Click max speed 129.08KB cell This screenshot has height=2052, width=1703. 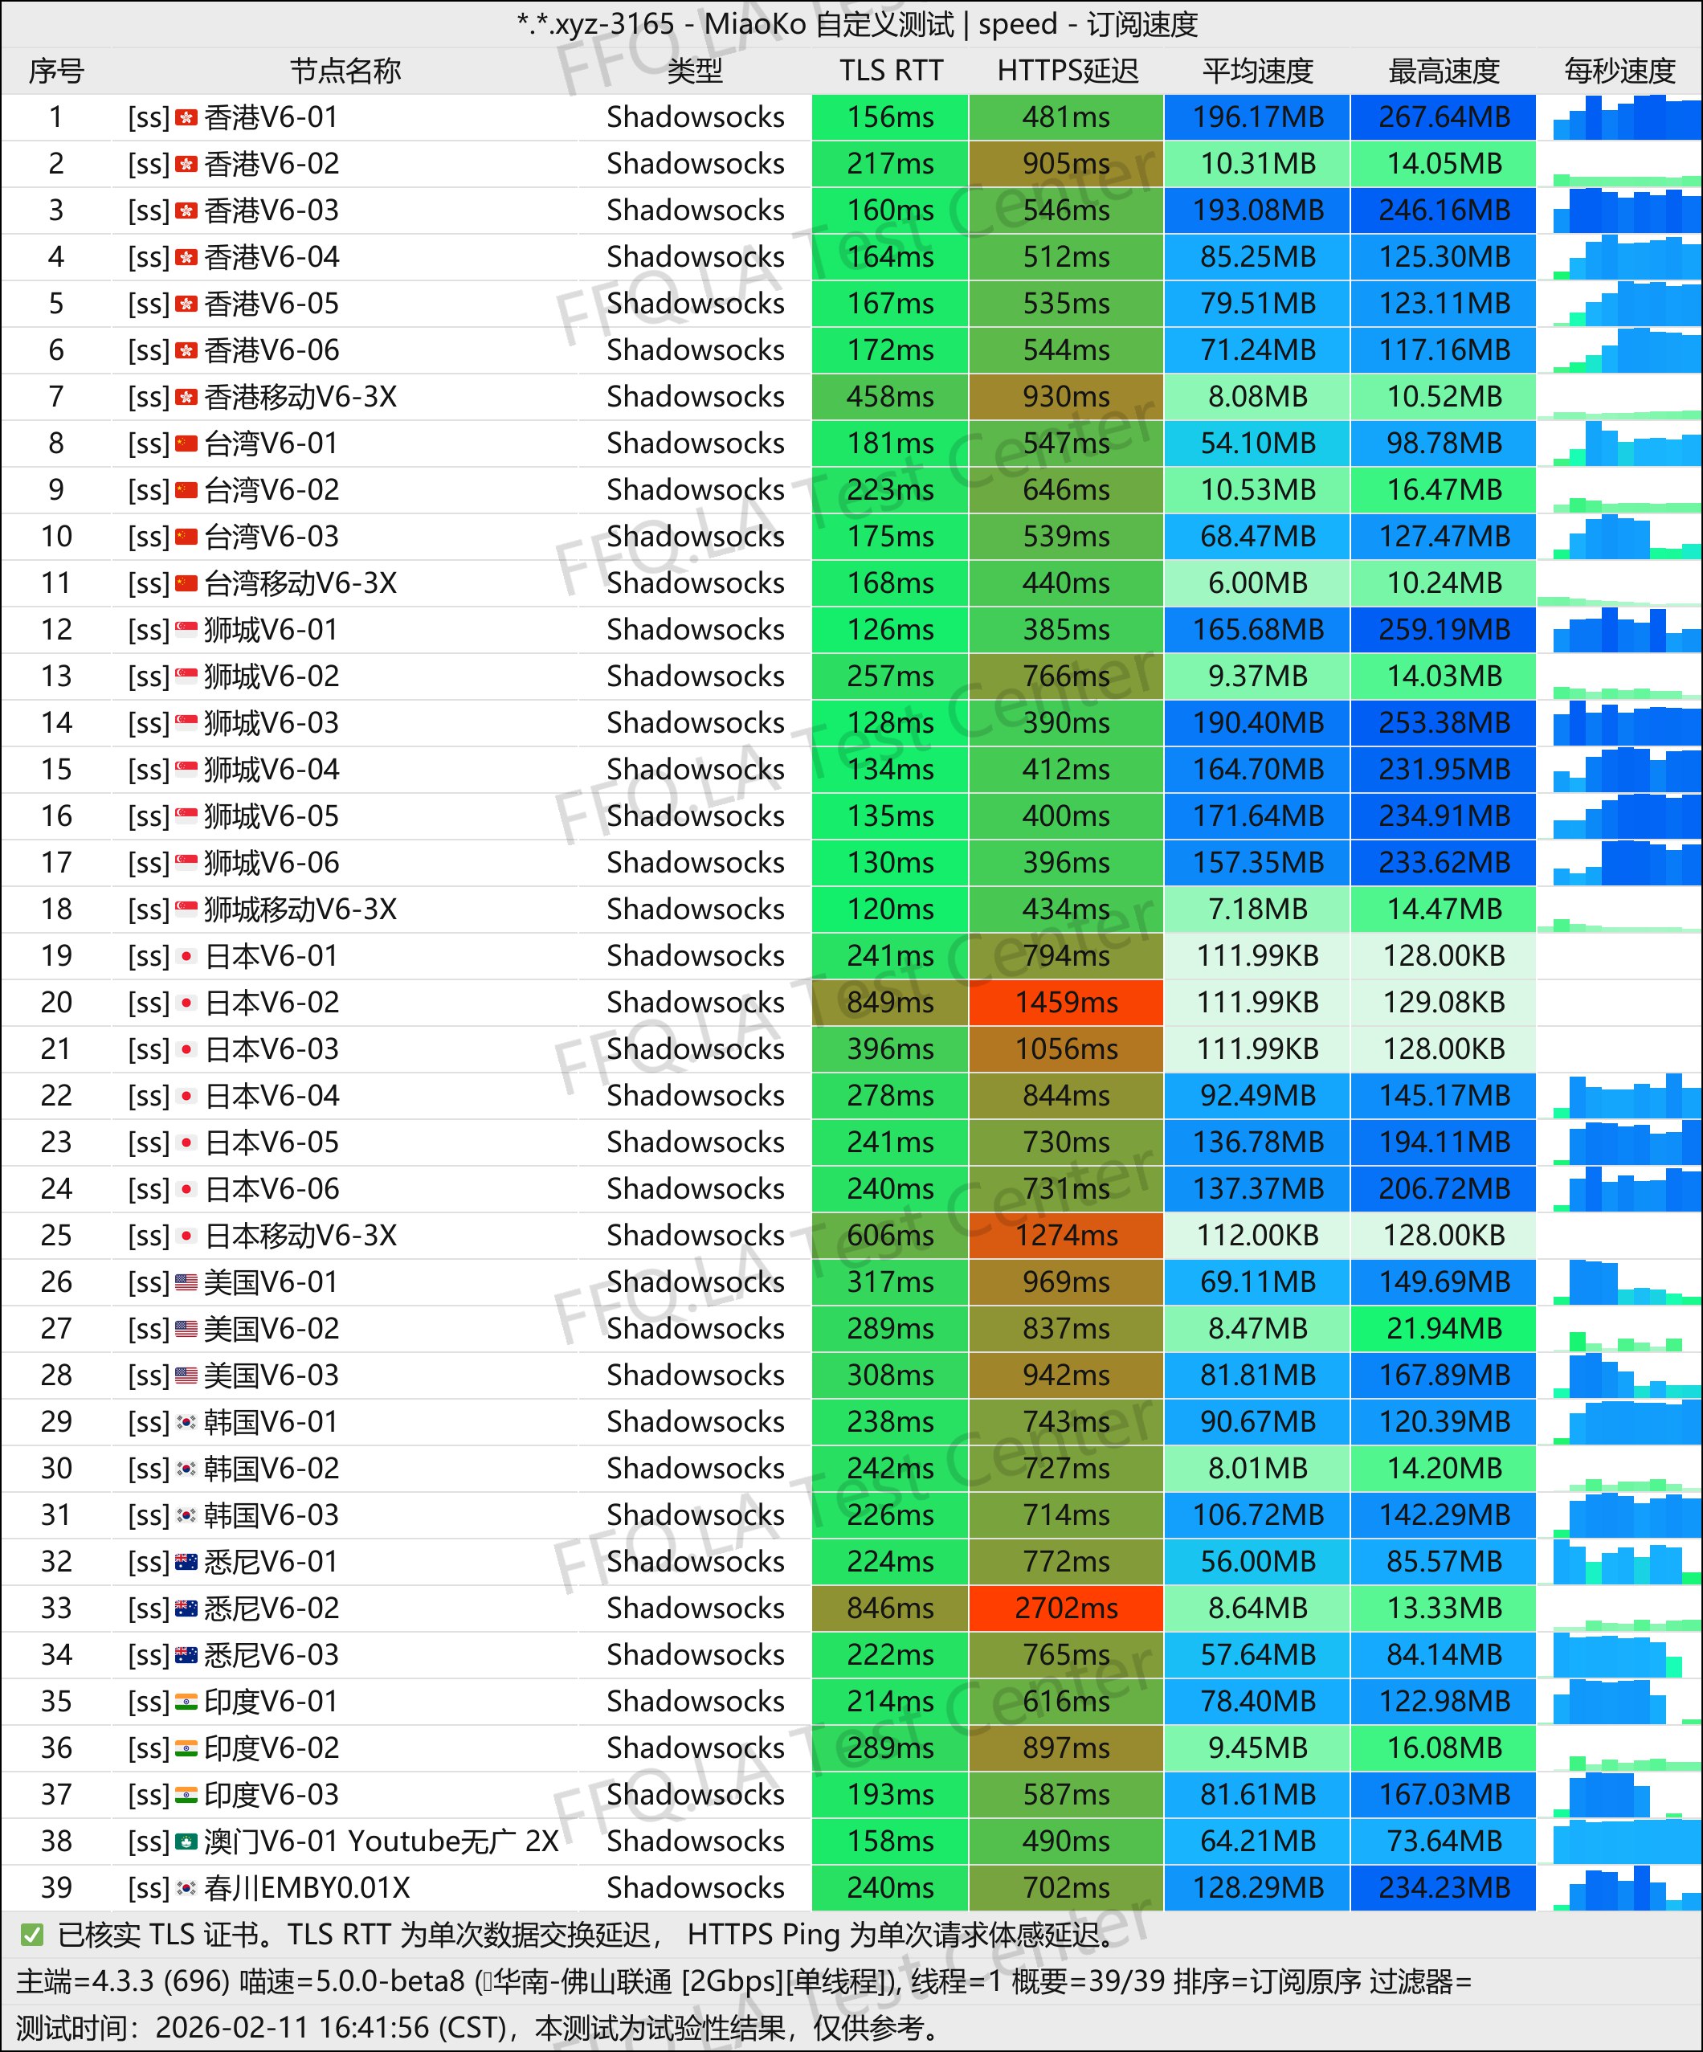pos(1444,1003)
